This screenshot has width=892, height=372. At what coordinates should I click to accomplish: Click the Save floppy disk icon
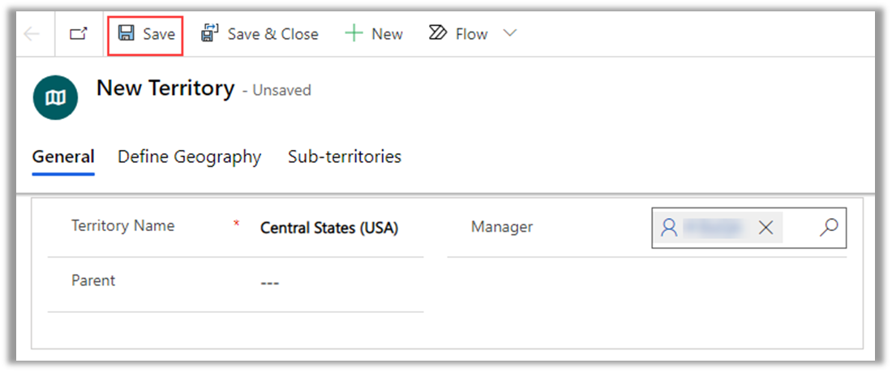coord(127,33)
